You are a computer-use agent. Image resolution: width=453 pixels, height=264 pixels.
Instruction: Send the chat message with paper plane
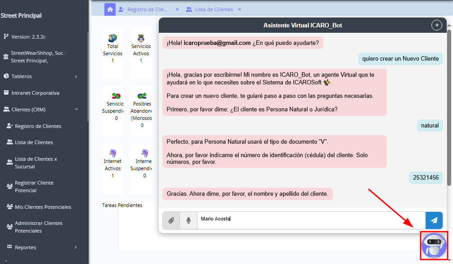[434, 220]
